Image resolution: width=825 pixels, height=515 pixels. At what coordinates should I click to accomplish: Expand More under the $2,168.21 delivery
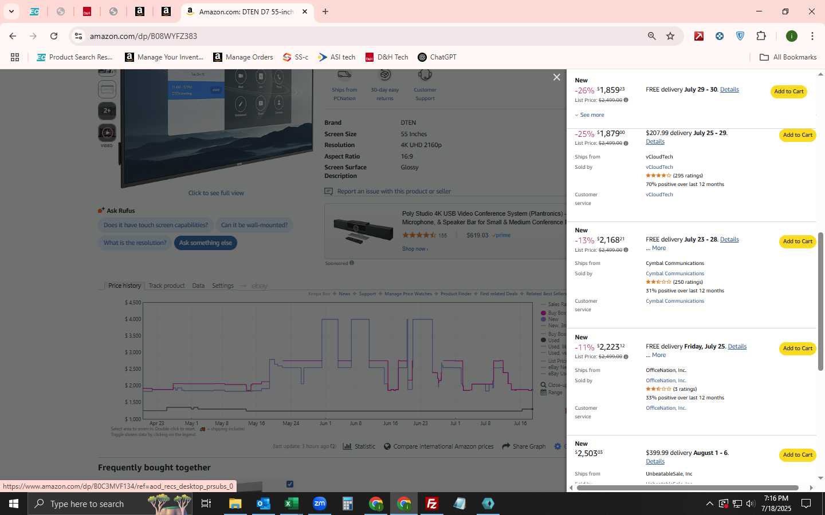659,248
